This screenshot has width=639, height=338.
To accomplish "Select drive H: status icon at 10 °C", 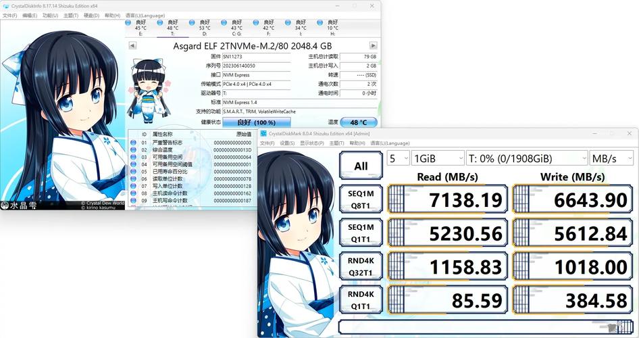I will point(320,22).
